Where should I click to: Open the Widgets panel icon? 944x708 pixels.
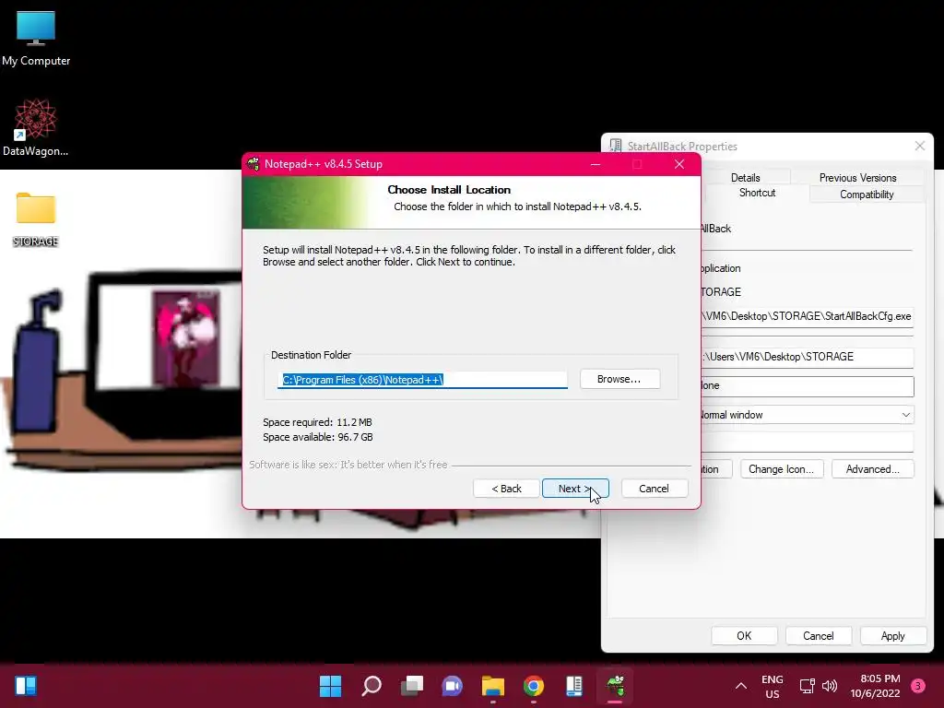point(25,686)
